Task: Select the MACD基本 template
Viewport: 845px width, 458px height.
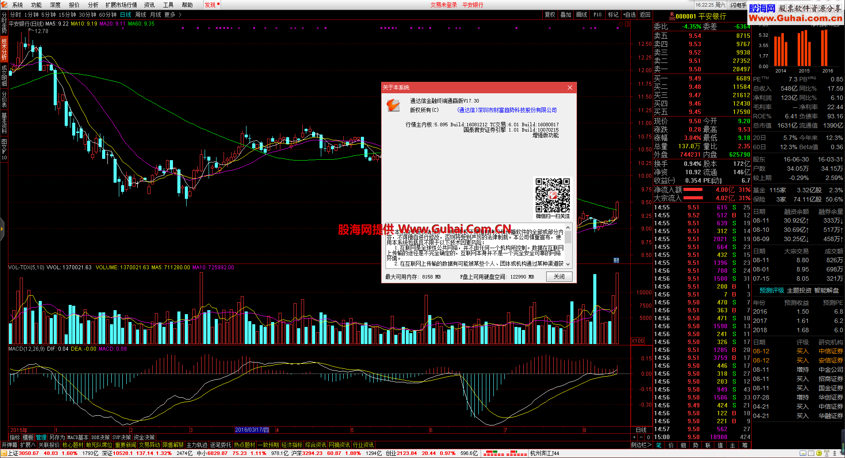Action: click(78, 437)
